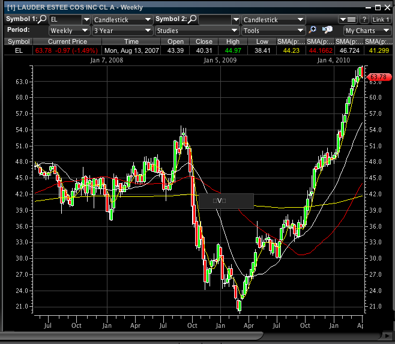
Task: Click the red 63.78 price marker
Action: coord(379,77)
